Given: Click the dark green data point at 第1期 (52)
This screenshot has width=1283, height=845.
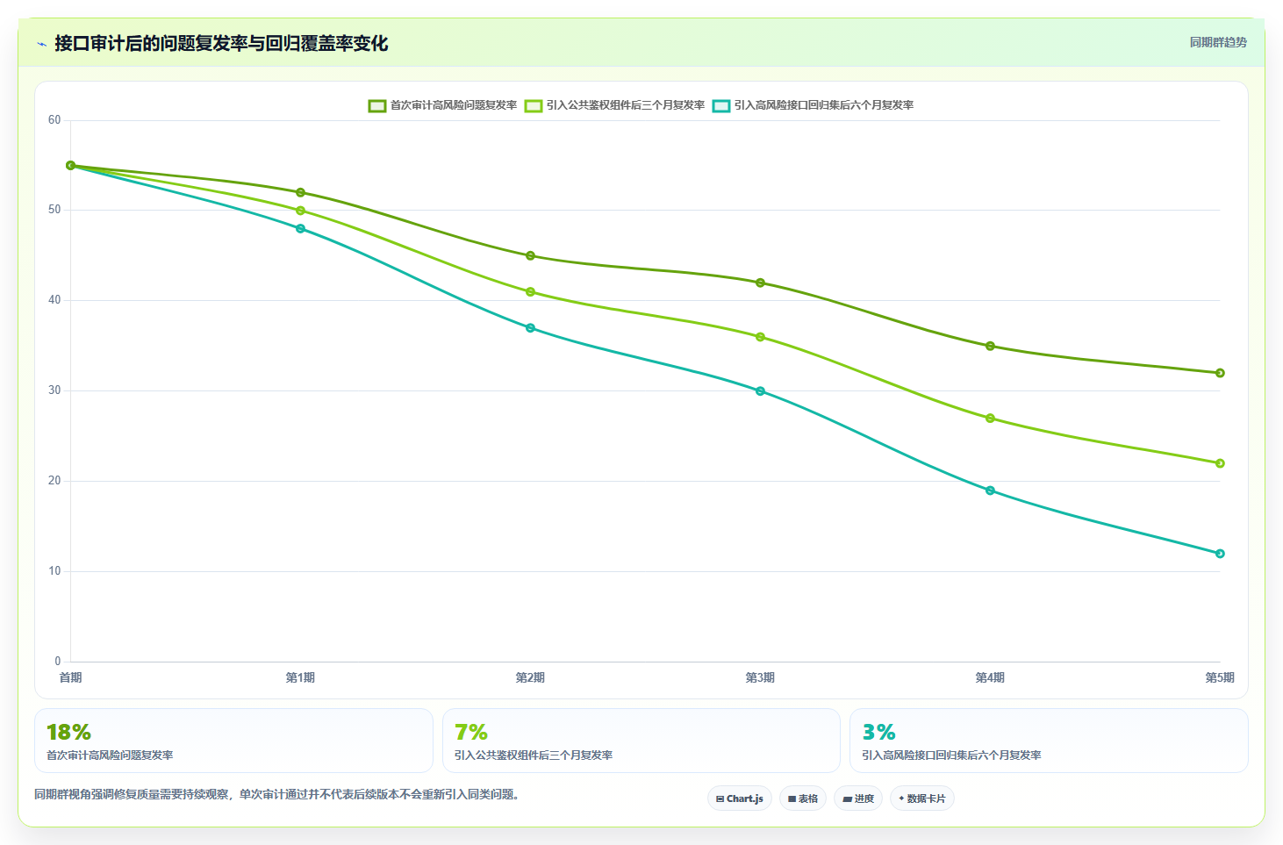Looking at the screenshot, I should 300,192.
